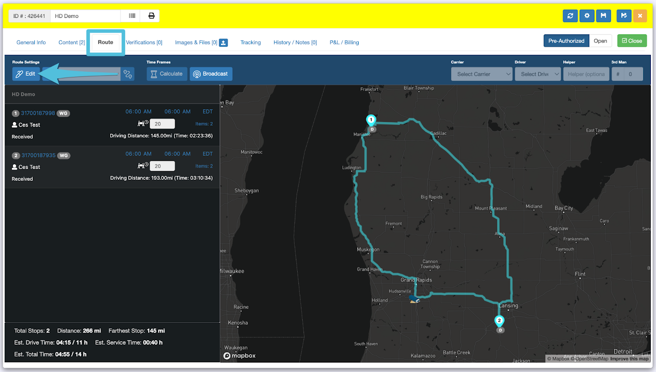
Task: Open the Verifications [0] tab
Action: click(x=144, y=43)
